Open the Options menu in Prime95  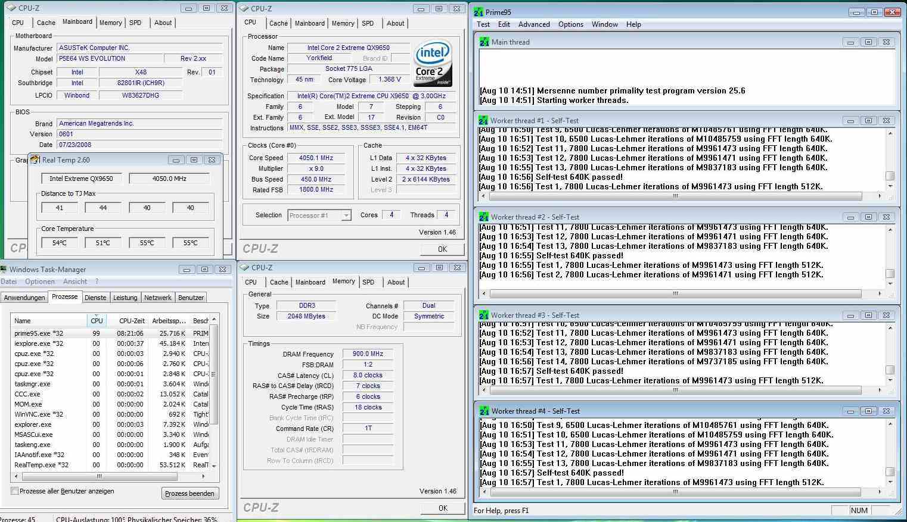pos(571,24)
